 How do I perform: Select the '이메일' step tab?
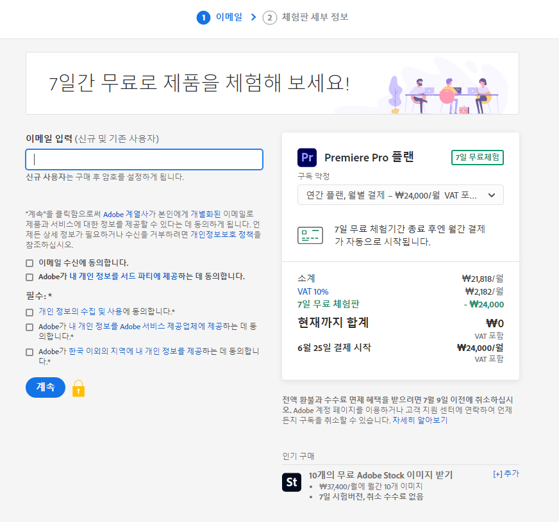point(229,17)
